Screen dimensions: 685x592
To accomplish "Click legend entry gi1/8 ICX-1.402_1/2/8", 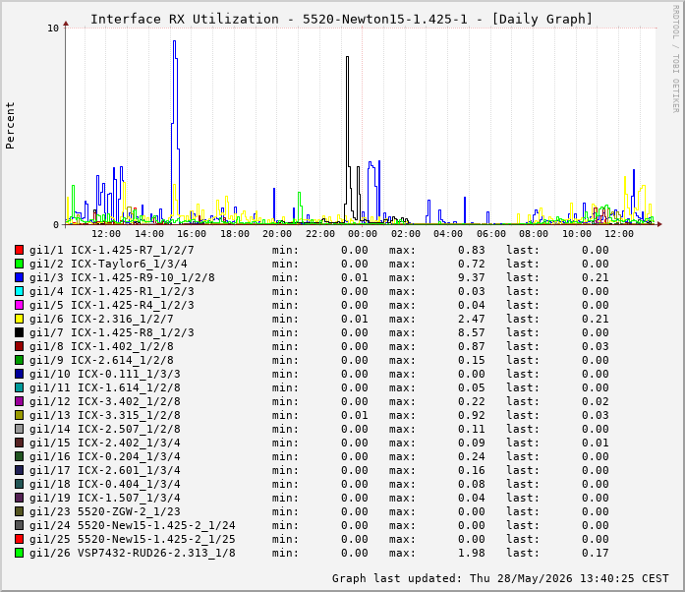I will point(101,346).
